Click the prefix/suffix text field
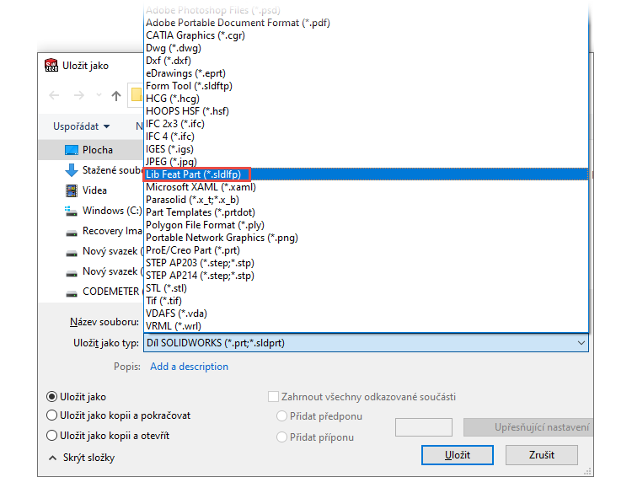 [x=424, y=427]
